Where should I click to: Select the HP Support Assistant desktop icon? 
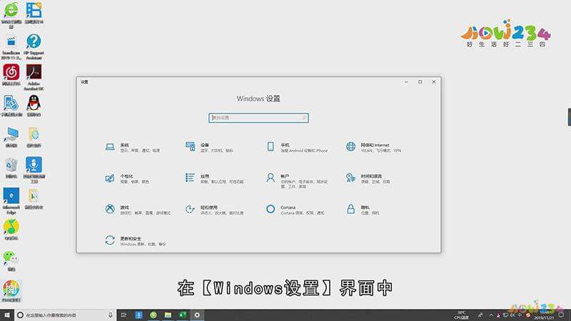click(x=34, y=46)
